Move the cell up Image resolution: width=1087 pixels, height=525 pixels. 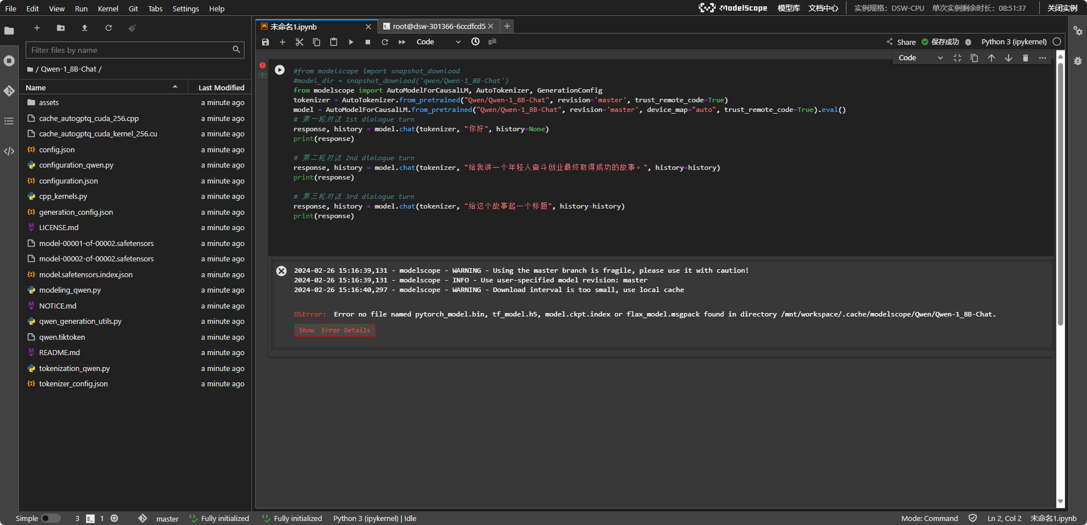click(x=991, y=58)
